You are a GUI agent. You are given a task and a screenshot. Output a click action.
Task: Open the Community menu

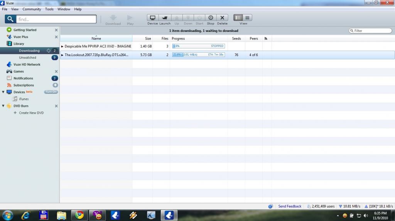point(32,9)
